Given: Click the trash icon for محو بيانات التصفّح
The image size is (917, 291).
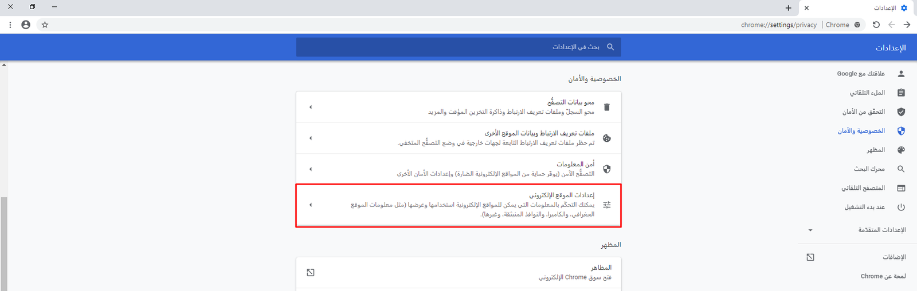Looking at the screenshot, I should pyautogui.click(x=607, y=107).
